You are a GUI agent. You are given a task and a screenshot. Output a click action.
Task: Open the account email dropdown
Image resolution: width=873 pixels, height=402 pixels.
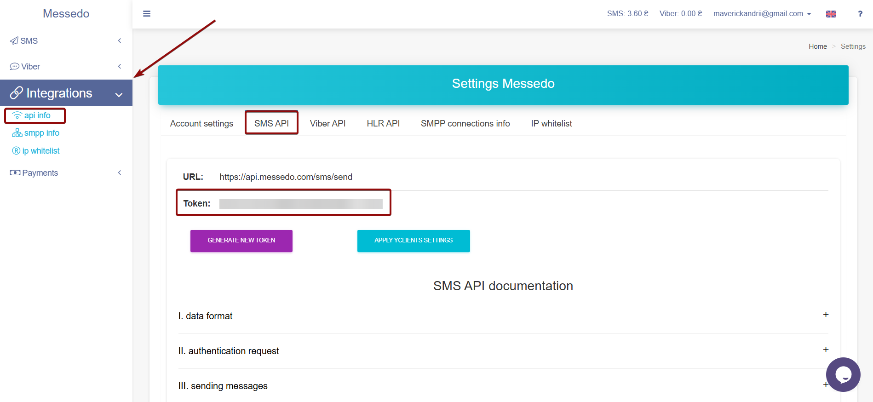click(762, 14)
